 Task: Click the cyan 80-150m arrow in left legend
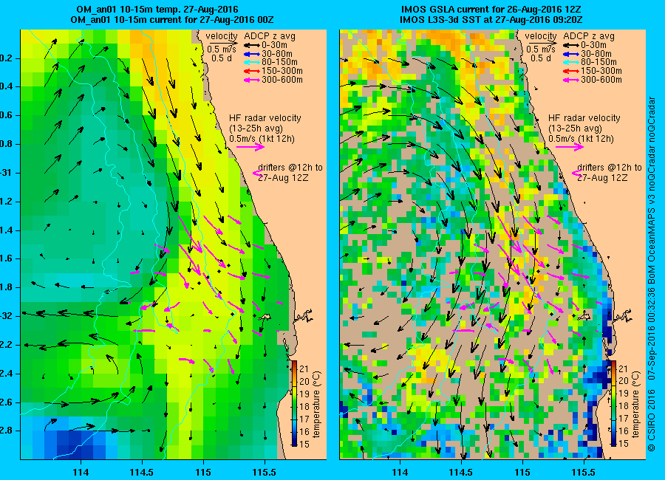click(x=251, y=62)
